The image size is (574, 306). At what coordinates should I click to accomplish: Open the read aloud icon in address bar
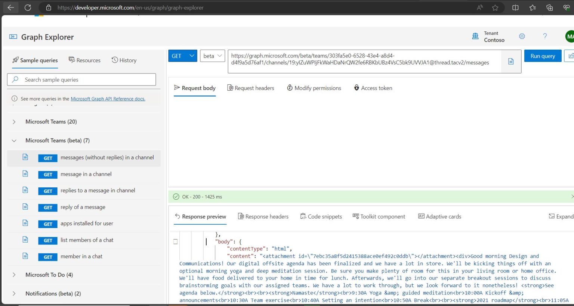tap(480, 7)
